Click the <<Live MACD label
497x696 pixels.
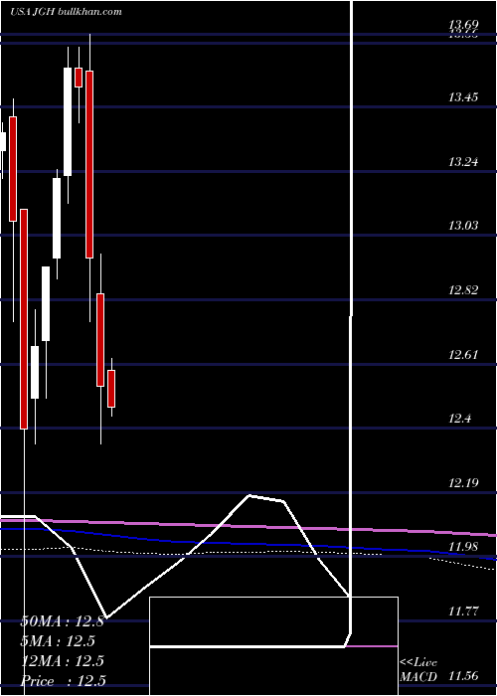pos(418,670)
